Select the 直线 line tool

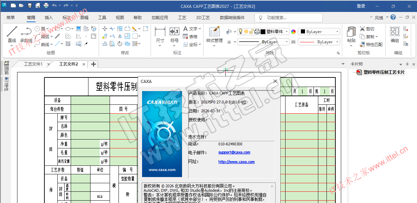point(12,34)
